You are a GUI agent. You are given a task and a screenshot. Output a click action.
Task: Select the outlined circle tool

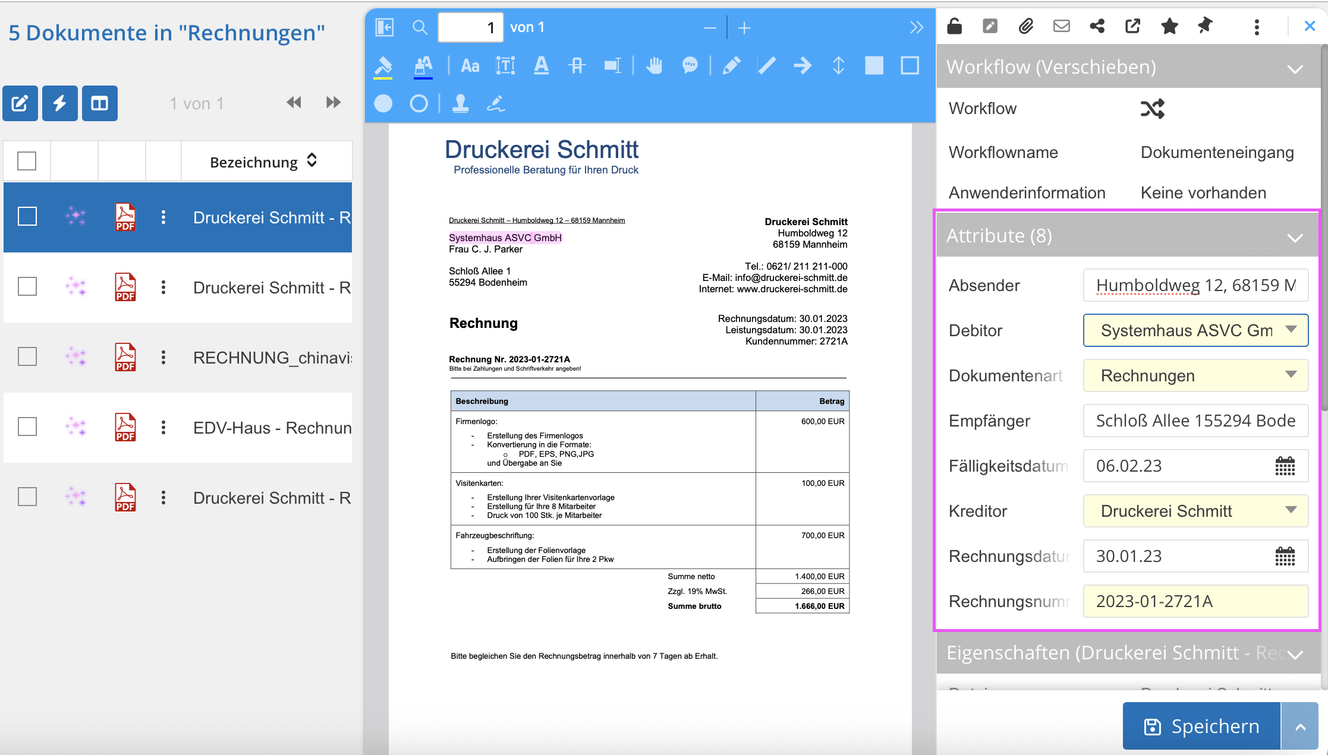(419, 104)
